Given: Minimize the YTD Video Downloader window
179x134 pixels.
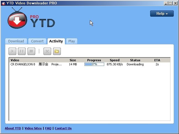Looking at the screenshot, I should [166, 3].
